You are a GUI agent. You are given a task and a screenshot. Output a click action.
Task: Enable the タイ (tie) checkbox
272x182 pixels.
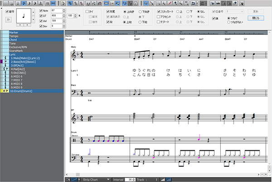87,12
